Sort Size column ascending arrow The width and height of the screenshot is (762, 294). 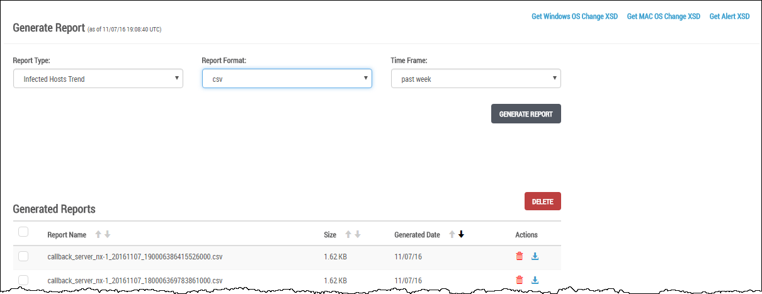click(x=348, y=234)
